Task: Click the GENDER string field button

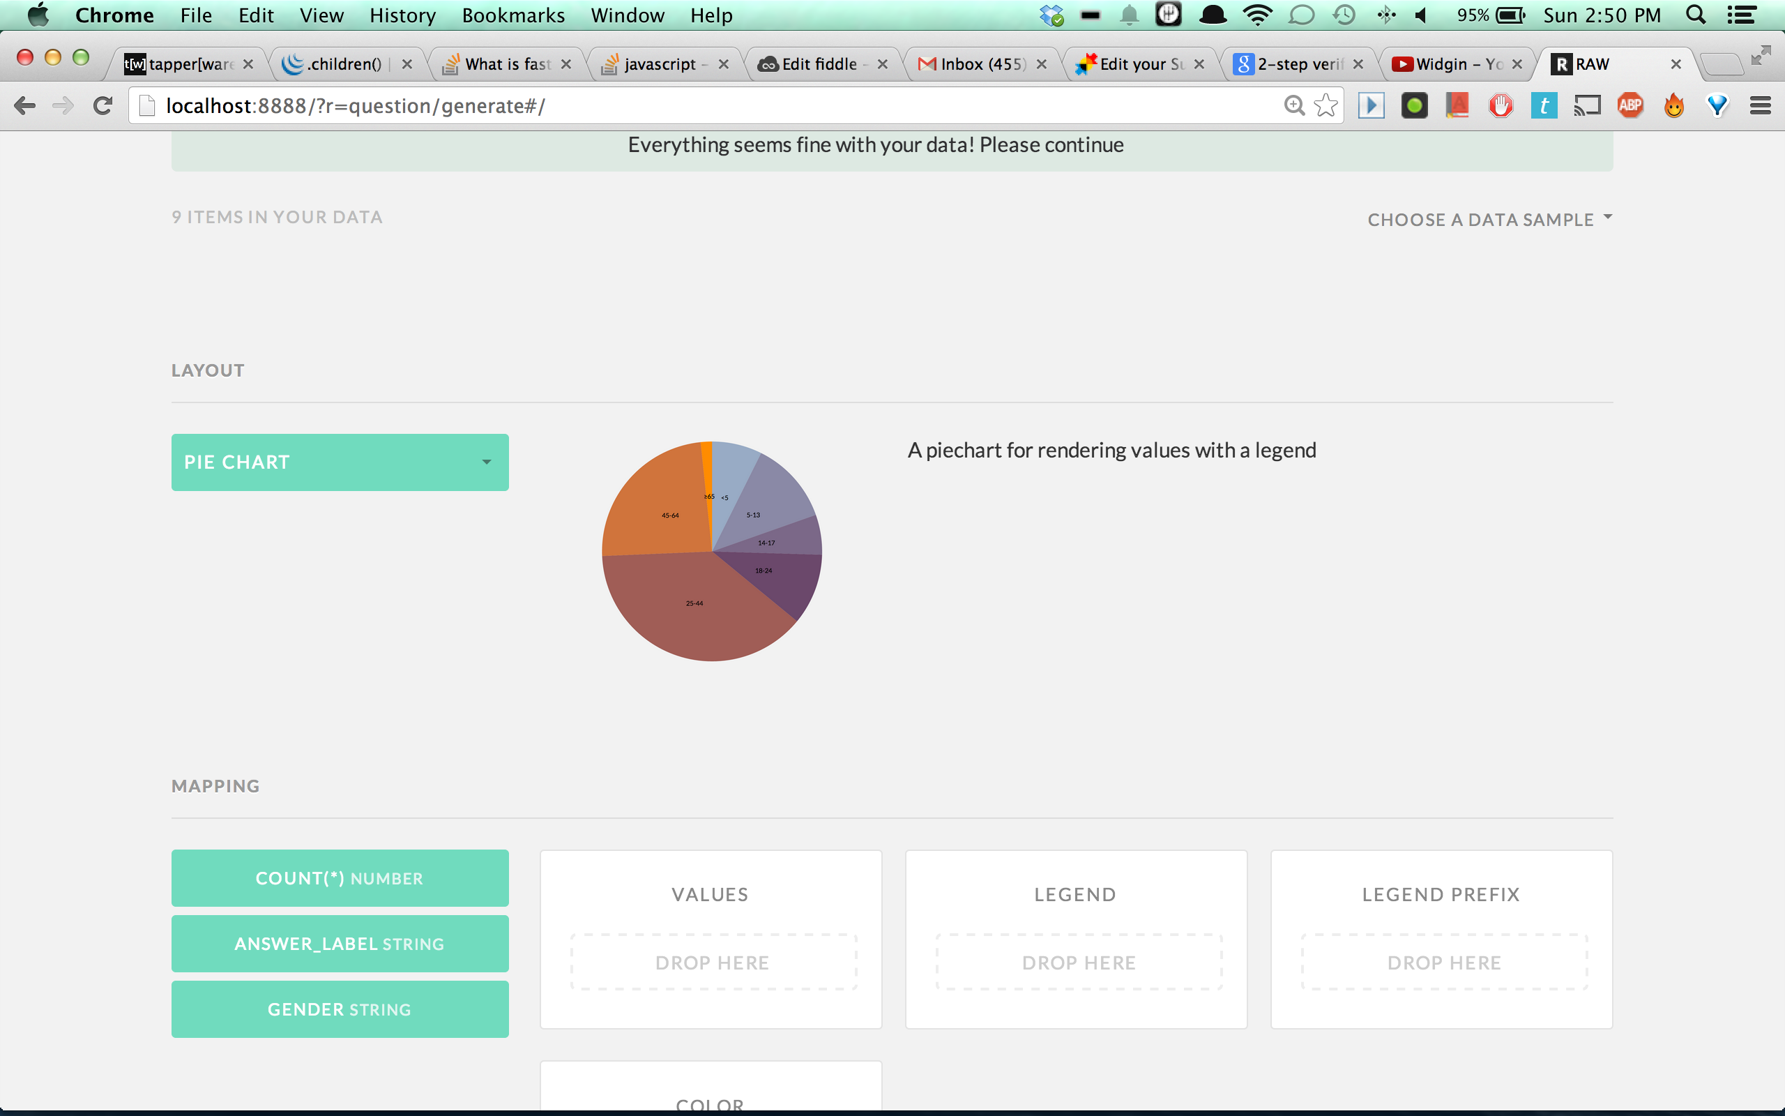Action: point(340,1009)
